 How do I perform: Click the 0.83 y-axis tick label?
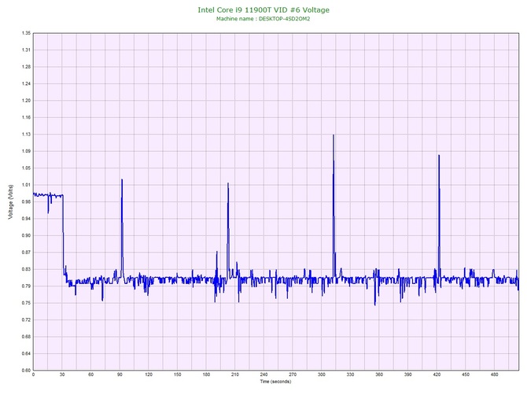[26, 269]
